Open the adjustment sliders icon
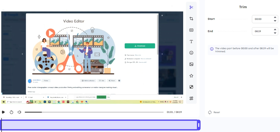Viewport: 280px width, 132px height. coord(191,98)
